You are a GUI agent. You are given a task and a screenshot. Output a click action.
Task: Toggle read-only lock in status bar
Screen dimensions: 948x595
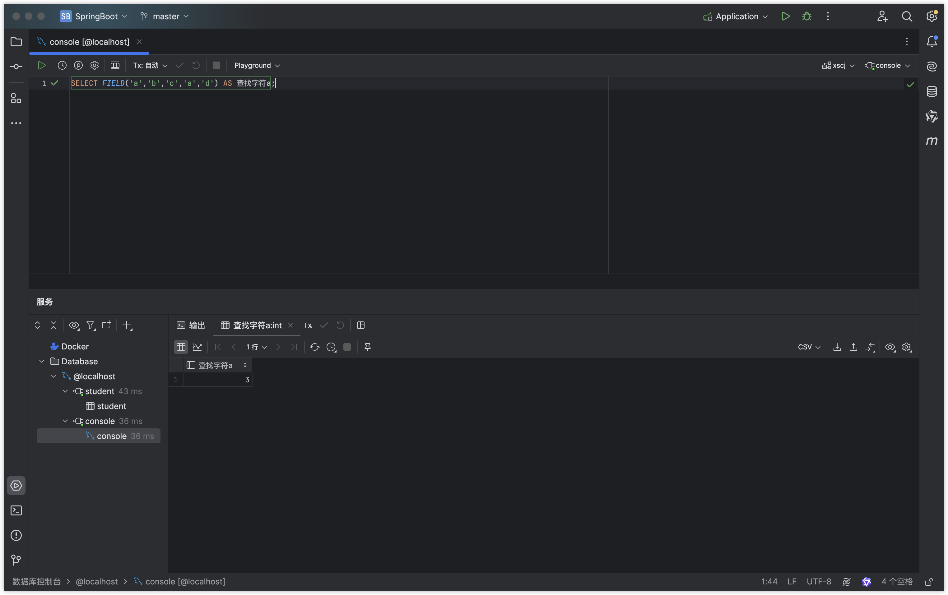929,582
